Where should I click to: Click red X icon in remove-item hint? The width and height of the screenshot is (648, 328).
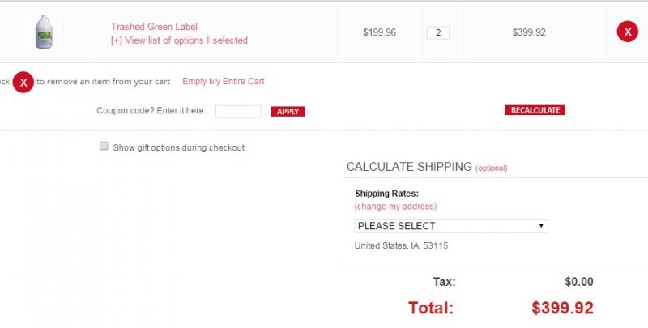[x=23, y=82]
